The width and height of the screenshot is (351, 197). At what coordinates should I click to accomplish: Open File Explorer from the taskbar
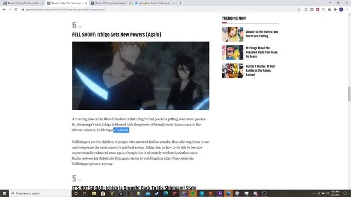(x=94, y=193)
